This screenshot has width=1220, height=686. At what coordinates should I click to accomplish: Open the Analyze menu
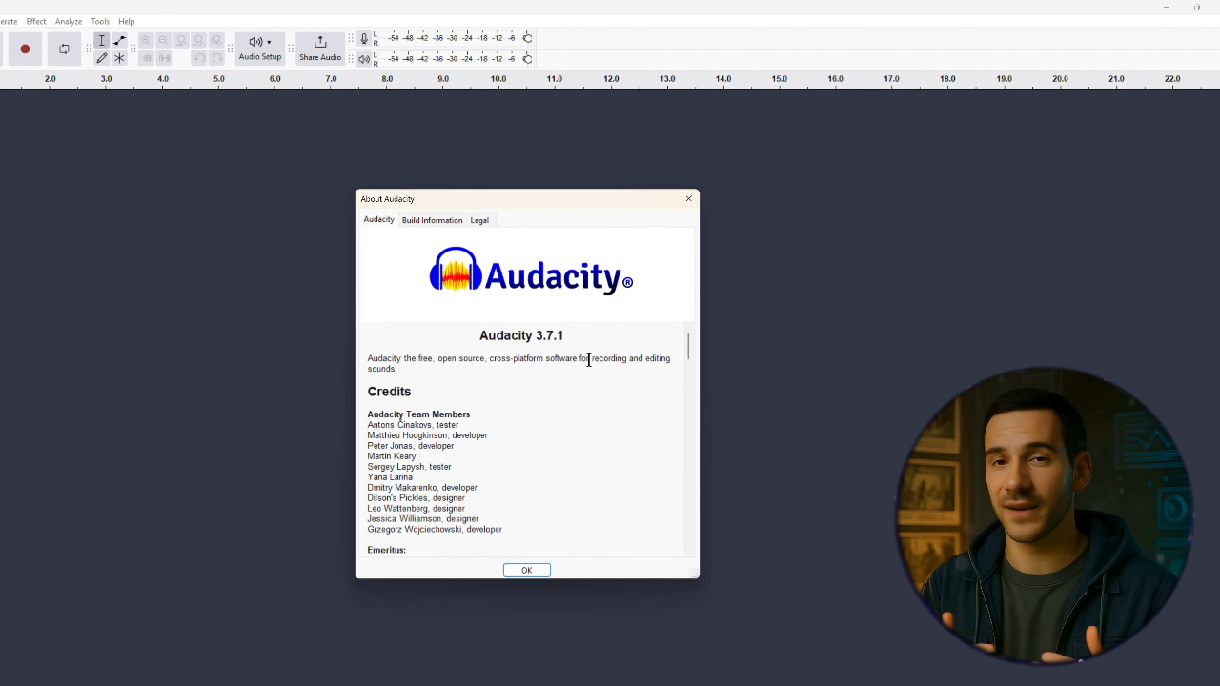pyautogui.click(x=69, y=21)
